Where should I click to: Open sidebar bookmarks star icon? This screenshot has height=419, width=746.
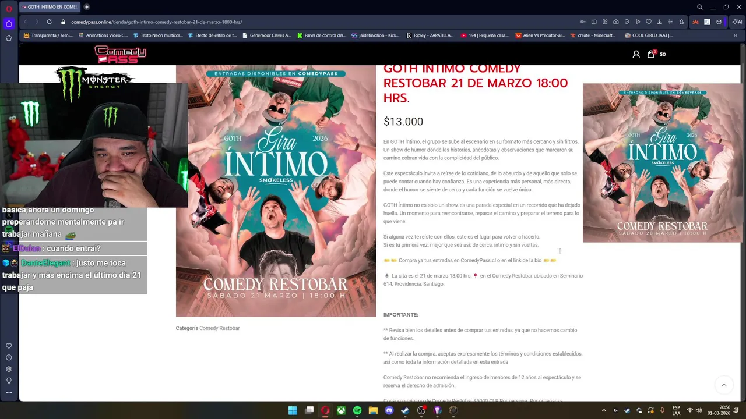click(9, 38)
